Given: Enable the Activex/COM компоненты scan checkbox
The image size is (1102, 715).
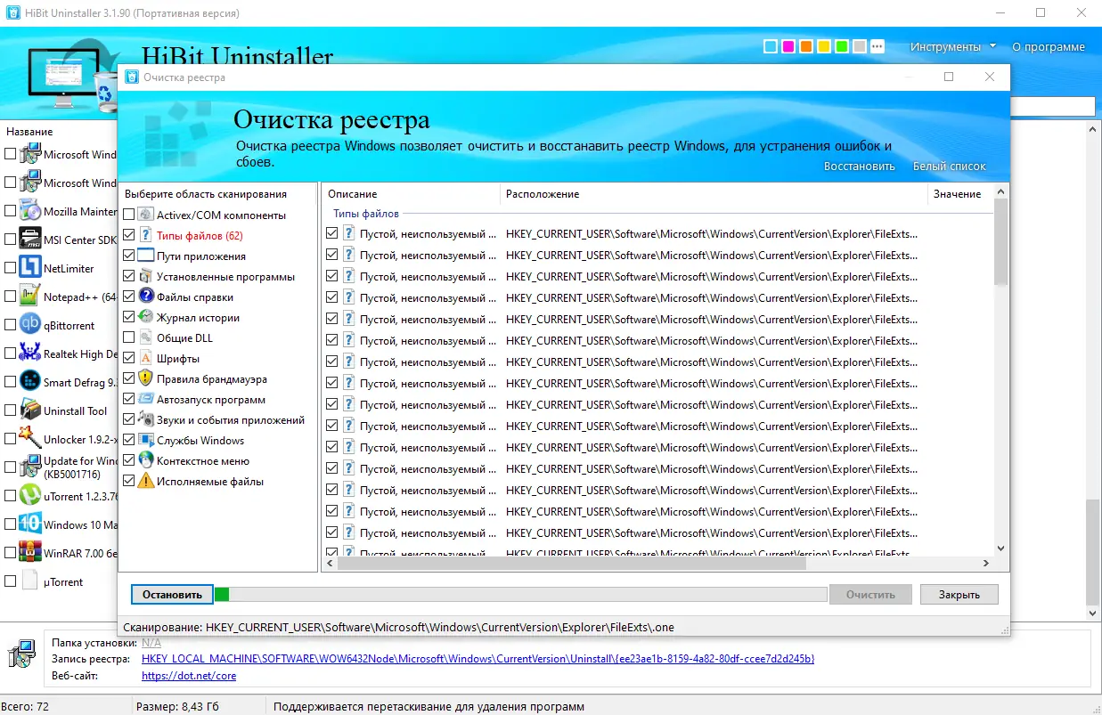Looking at the screenshot, I should 129,215.
